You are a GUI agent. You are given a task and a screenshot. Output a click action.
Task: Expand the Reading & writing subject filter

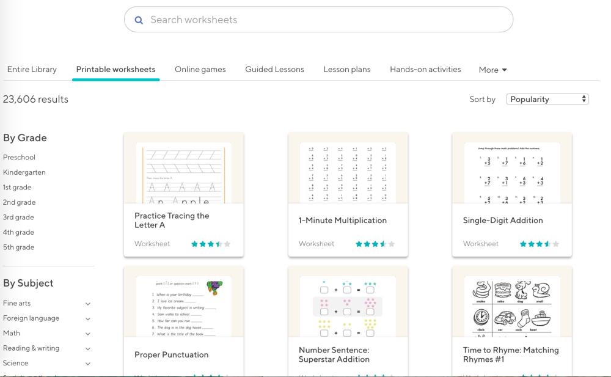(x=88, y=349)
